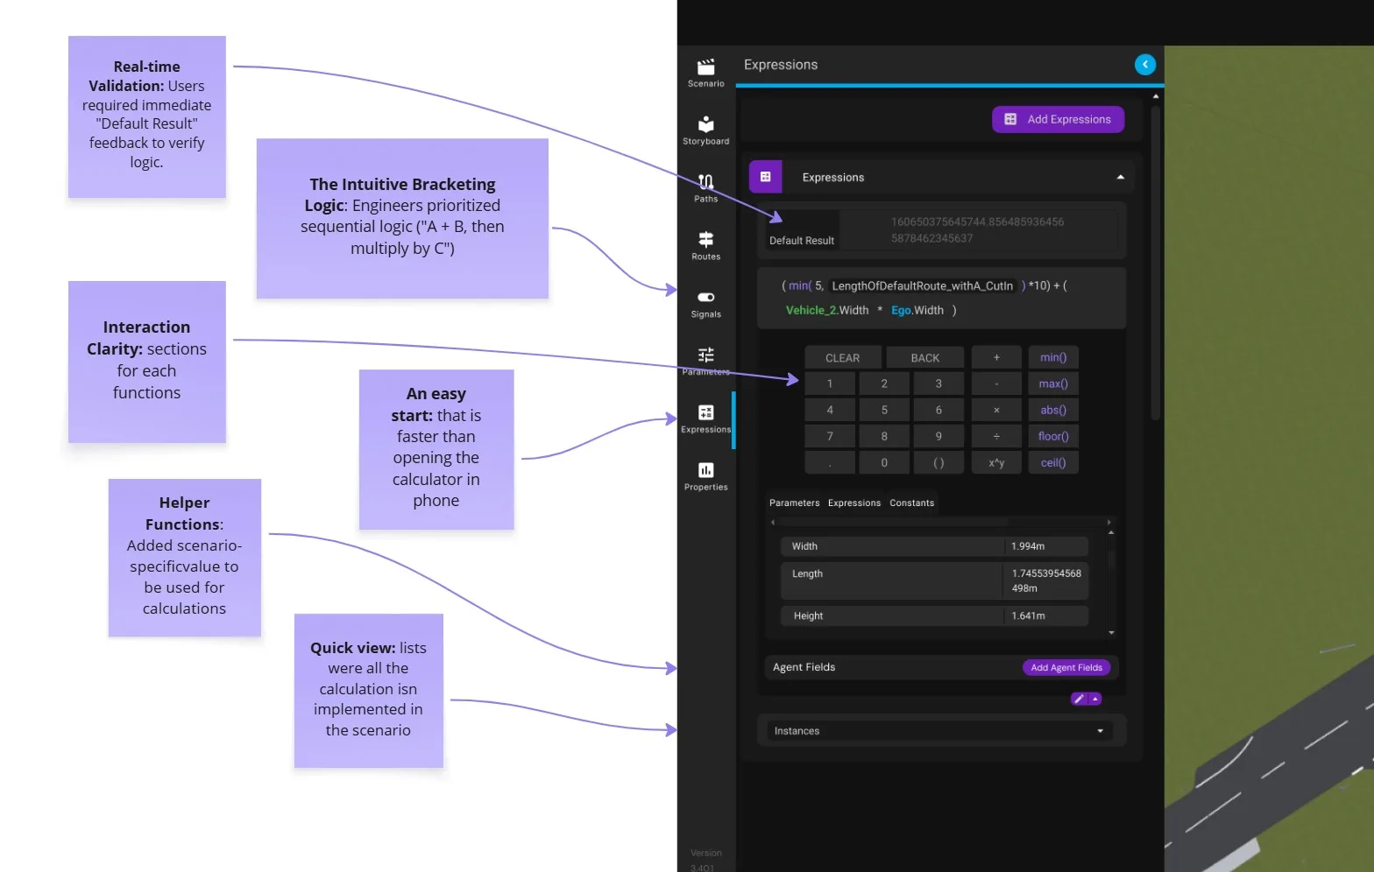Click digit 9 on keypad
The width and height of the screenshot is (1374, 872).
tap(938, 436)
